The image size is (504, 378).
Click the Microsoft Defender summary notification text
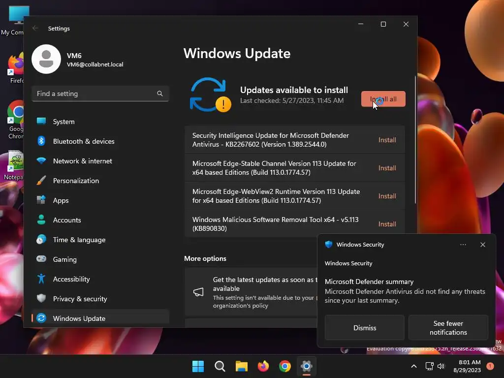tap(369, 282)
